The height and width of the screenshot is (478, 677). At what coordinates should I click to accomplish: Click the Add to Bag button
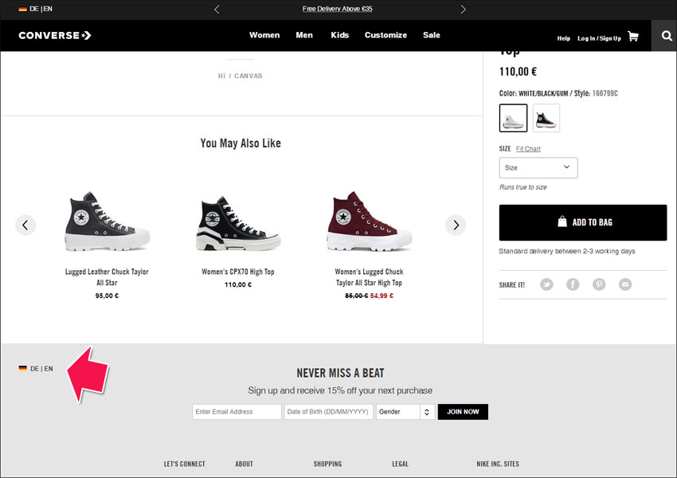[x=583, y=222]
